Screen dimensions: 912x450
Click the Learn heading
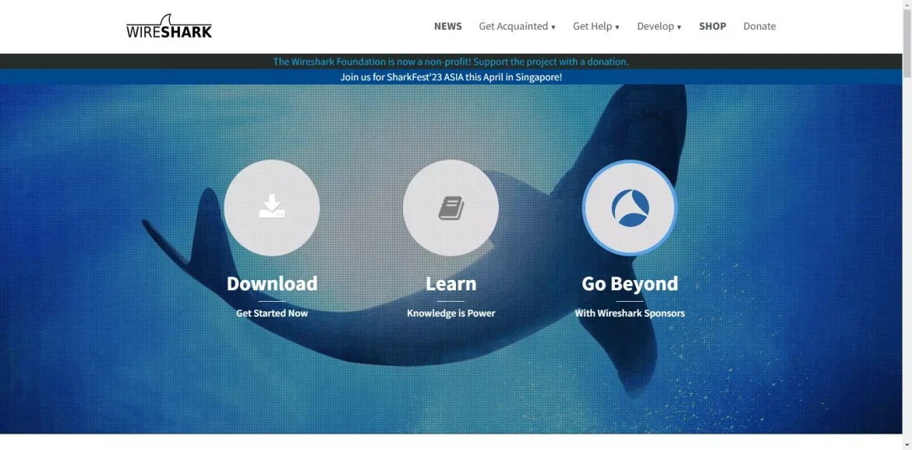451,284
